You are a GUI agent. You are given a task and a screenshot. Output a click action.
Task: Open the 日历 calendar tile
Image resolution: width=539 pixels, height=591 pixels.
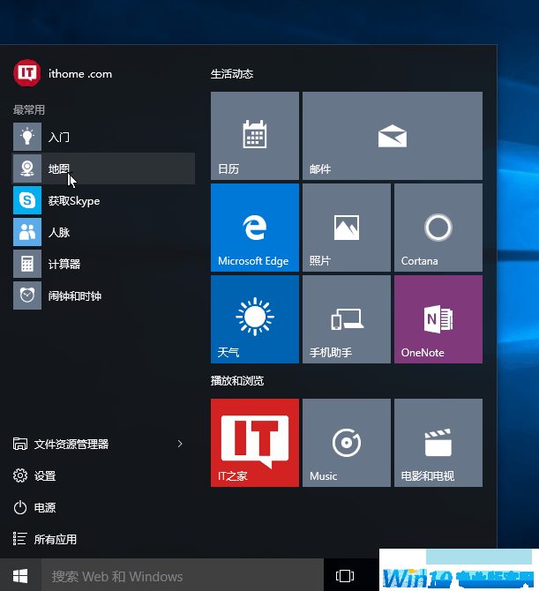(255, 136)
